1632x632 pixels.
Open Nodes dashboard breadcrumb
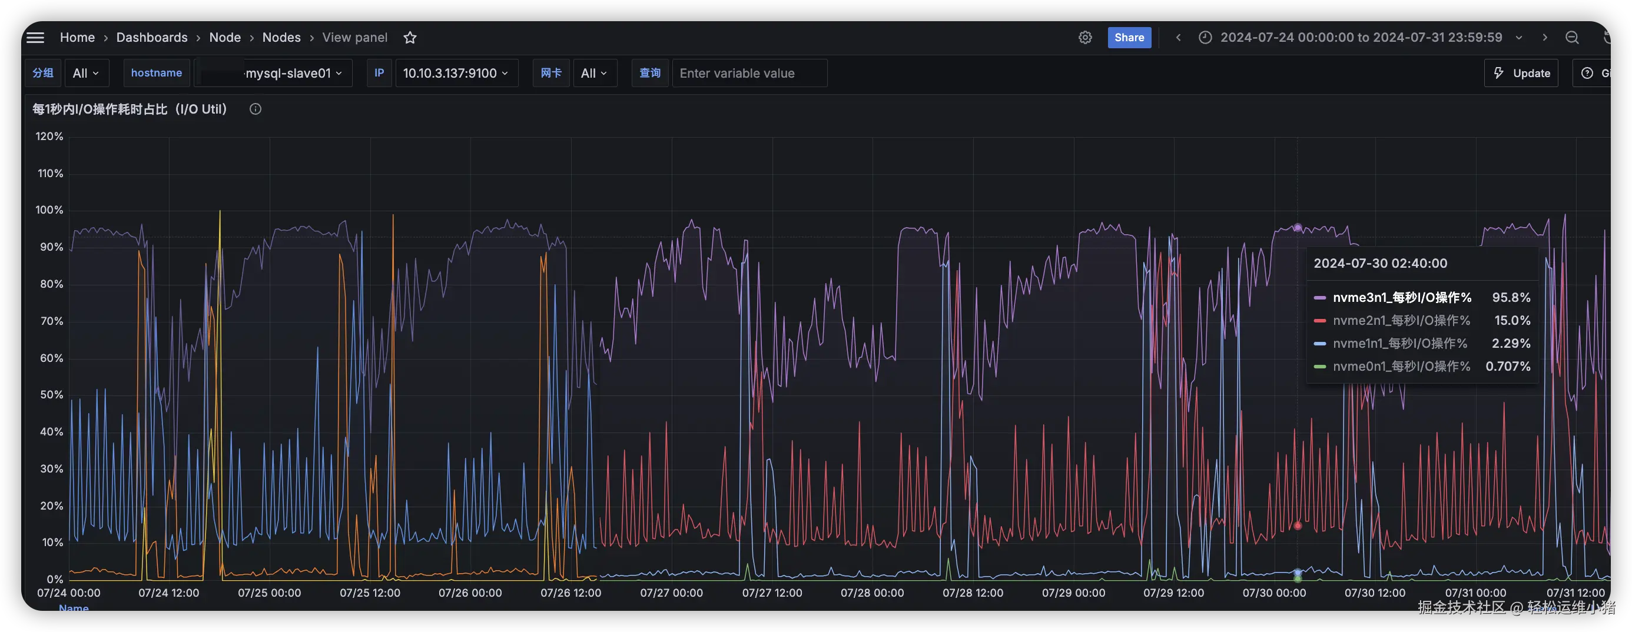point(281,37)
